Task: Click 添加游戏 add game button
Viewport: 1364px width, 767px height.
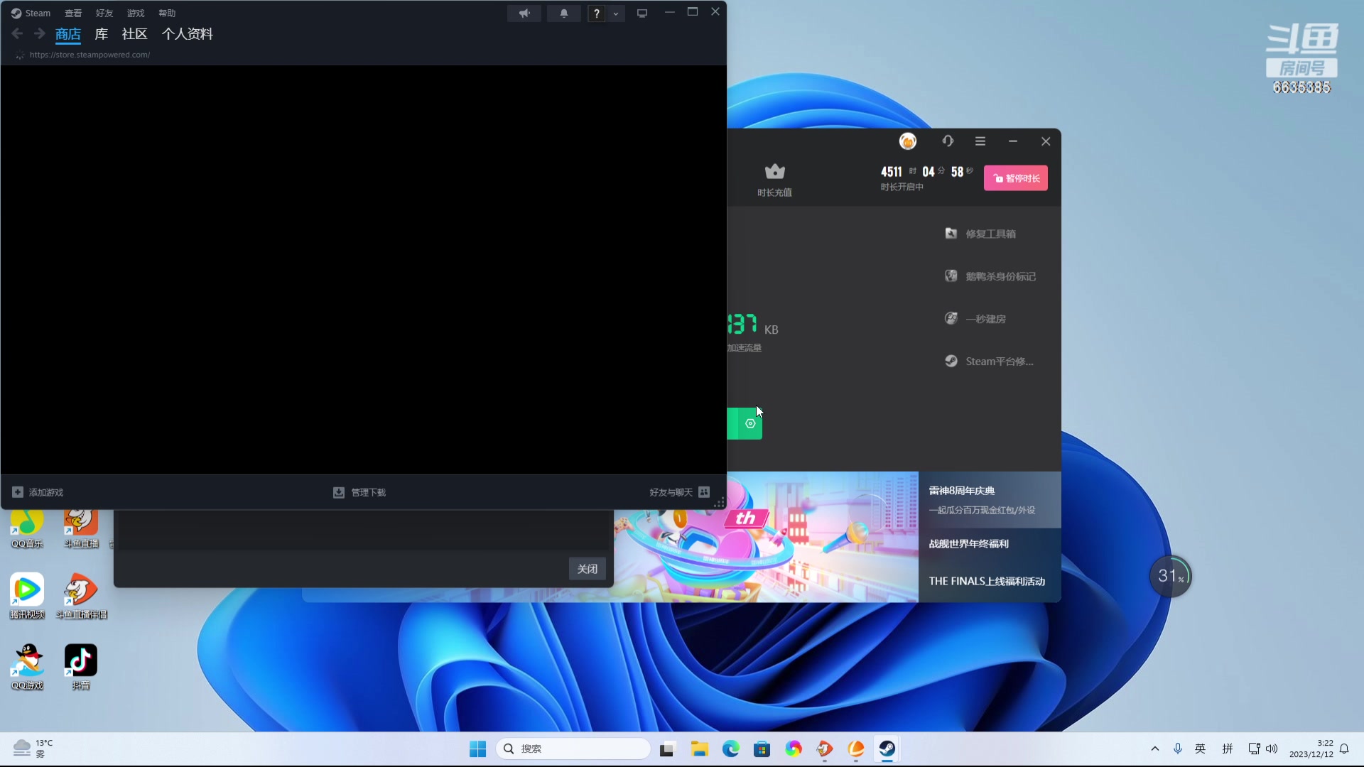Action: click(38, 492)
